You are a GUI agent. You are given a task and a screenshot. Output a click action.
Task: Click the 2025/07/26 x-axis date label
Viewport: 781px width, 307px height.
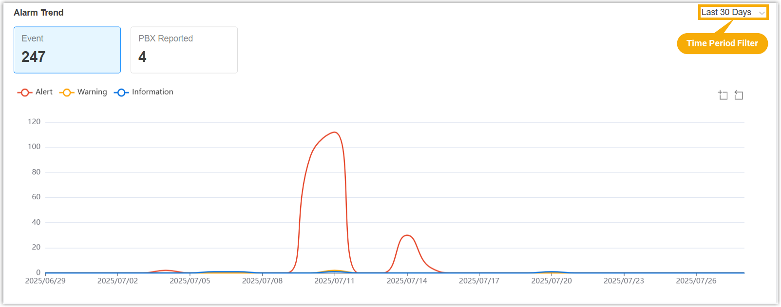point(696,281)
